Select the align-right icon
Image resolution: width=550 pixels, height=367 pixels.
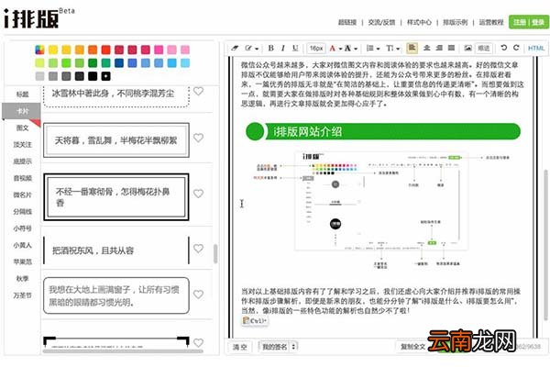coord(439,48)
